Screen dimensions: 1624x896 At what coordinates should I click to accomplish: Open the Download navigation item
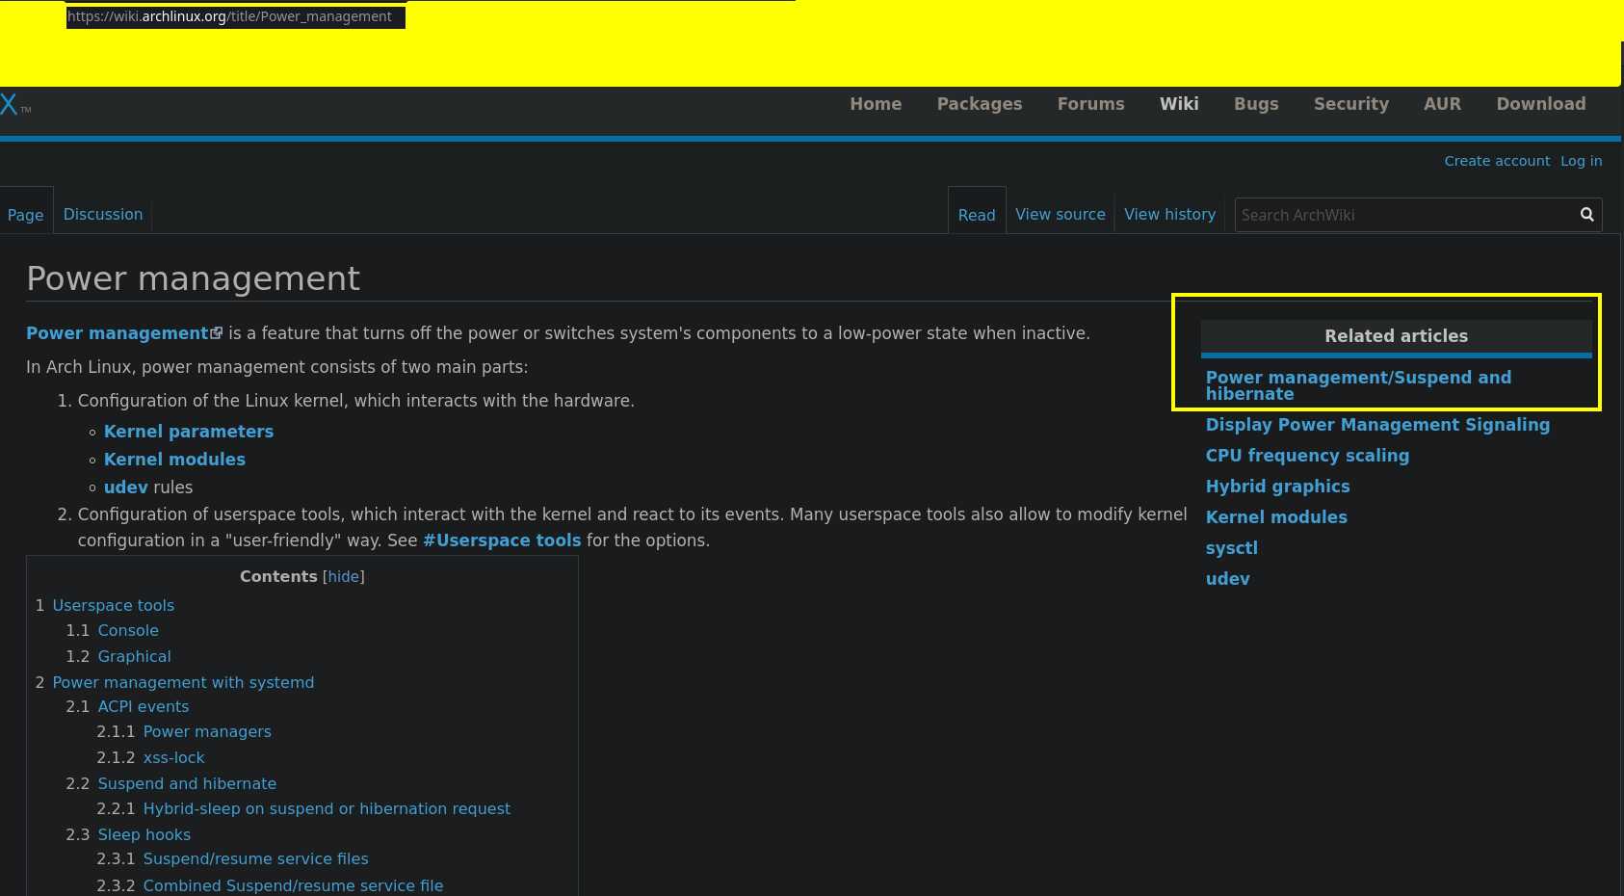[1540, 104]
